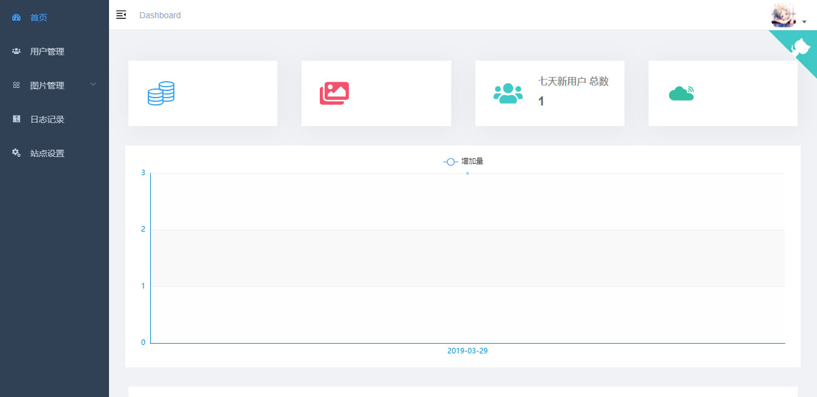
Task: Click the Dashboard breadcrumb text
Action: pyautogui.click(x=160, y=15)
